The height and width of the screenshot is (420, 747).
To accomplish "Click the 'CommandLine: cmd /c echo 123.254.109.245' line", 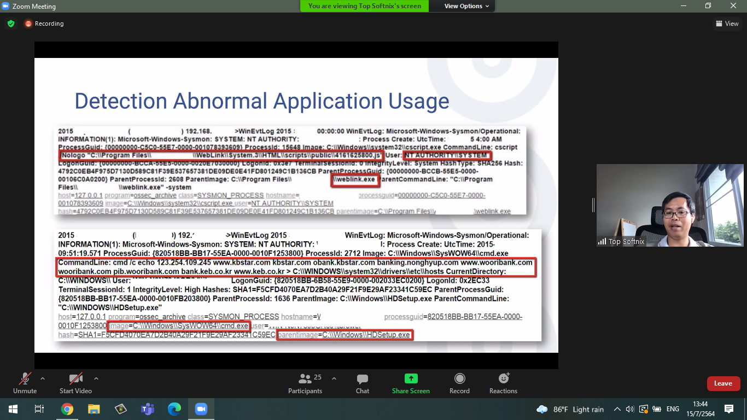I will [x=295, y=267].
